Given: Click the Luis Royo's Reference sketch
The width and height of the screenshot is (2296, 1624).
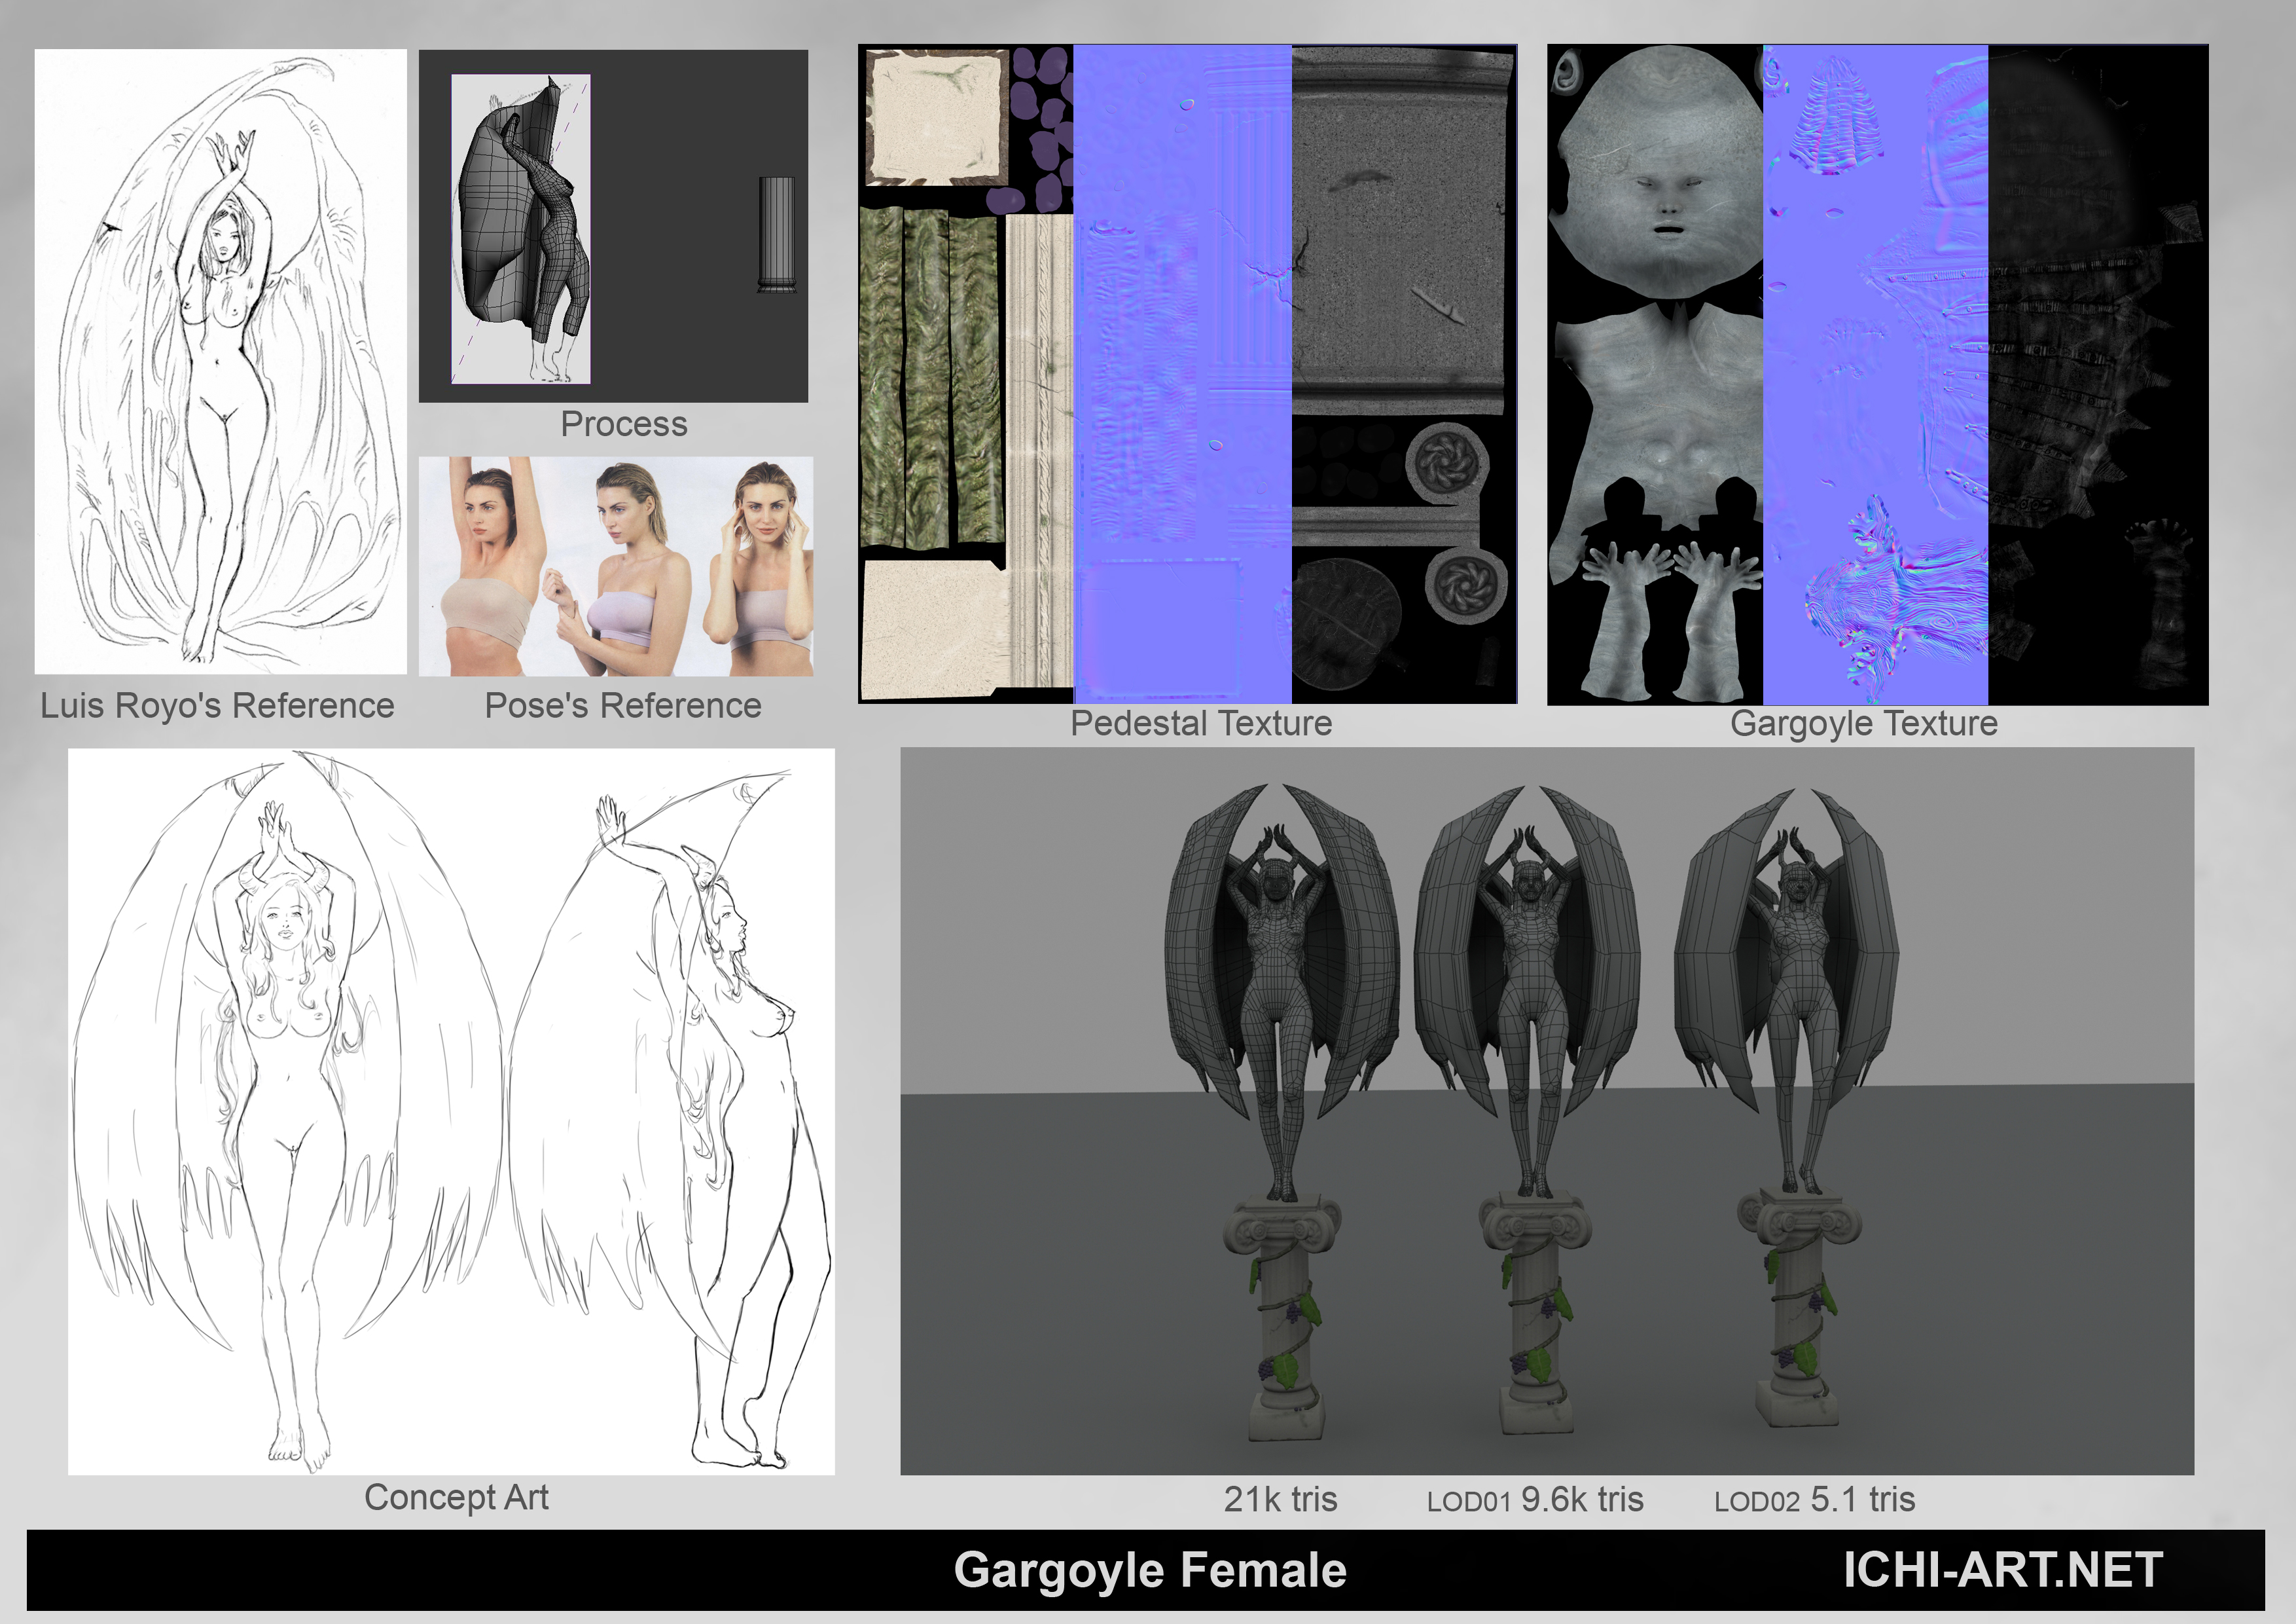Looking at the screenshot, I should 220,360.
